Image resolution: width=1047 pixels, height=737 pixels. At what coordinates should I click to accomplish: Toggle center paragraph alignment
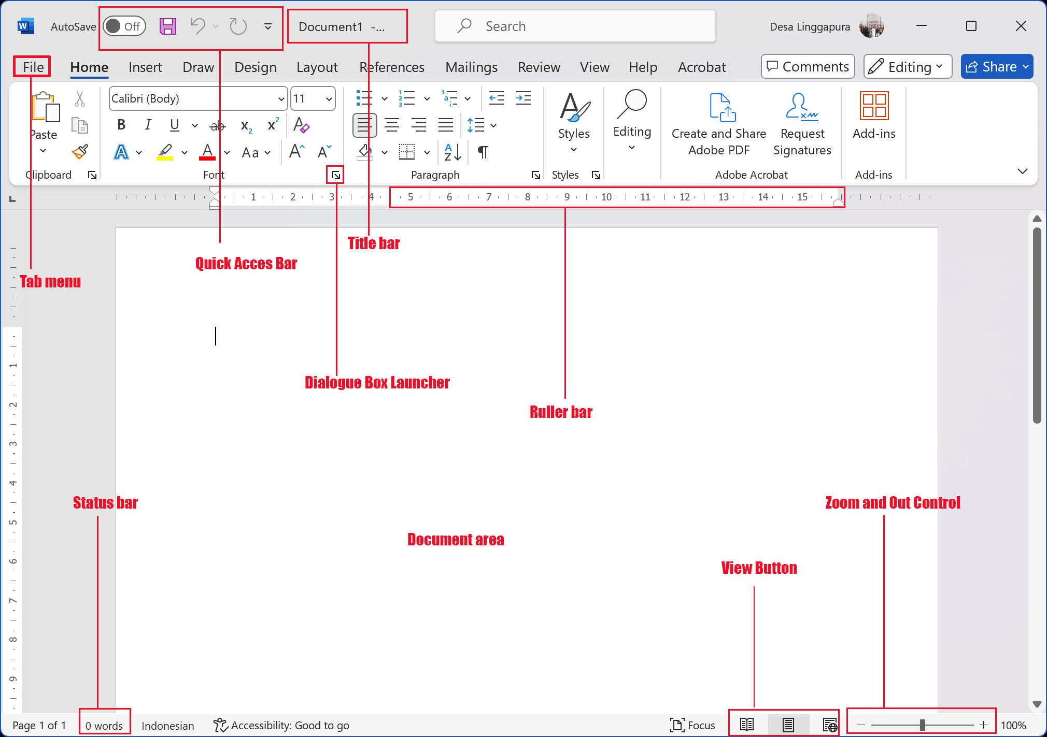[392, 124]
